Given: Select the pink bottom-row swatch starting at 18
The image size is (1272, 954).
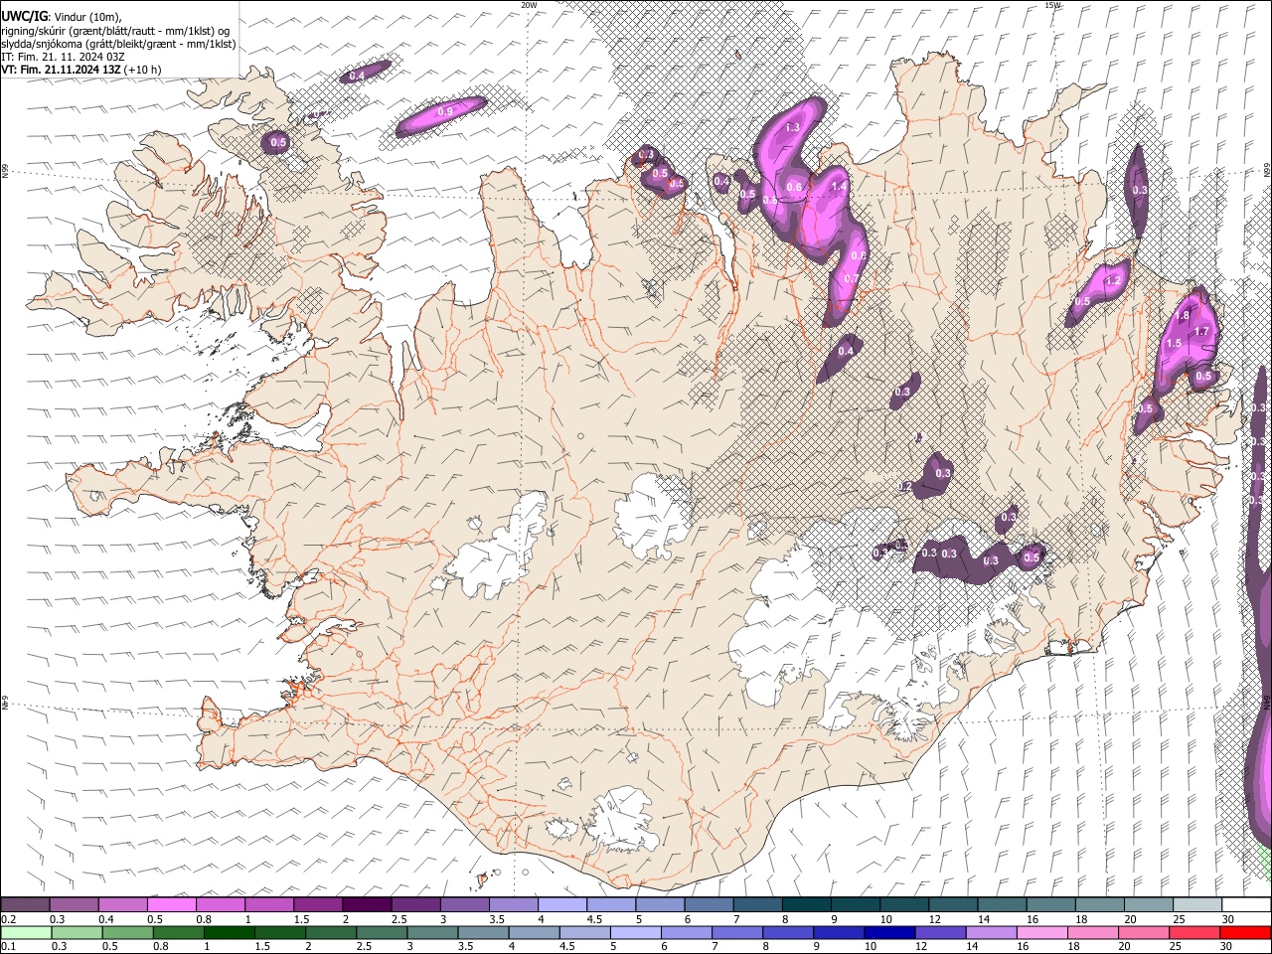Looking at the screenshot, I should click(x=1092, y=932).
